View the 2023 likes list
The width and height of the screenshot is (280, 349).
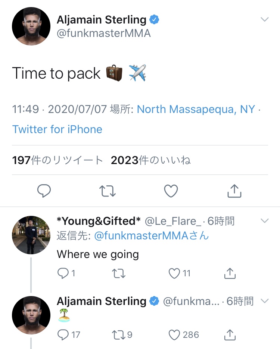[150, 160]
